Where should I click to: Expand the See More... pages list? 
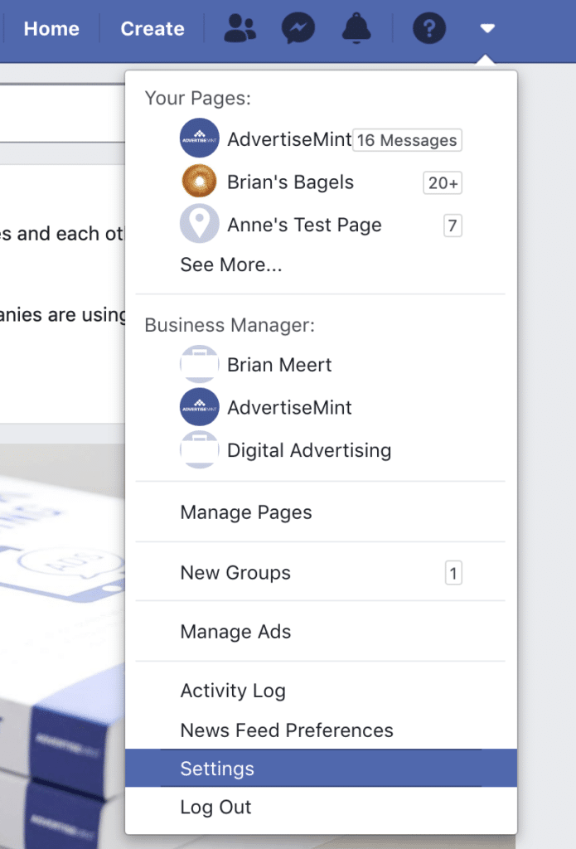(x=231, y=264)
